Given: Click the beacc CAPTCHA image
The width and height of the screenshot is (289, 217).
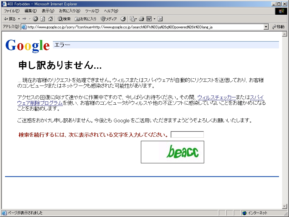Looking at the screenshot, I should click(x=173, y=152).
